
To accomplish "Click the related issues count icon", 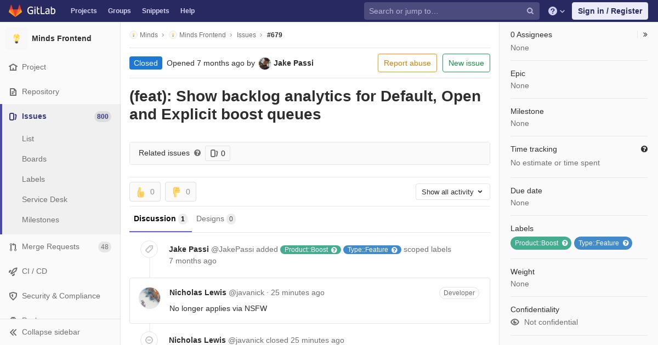I will [214, 153].
